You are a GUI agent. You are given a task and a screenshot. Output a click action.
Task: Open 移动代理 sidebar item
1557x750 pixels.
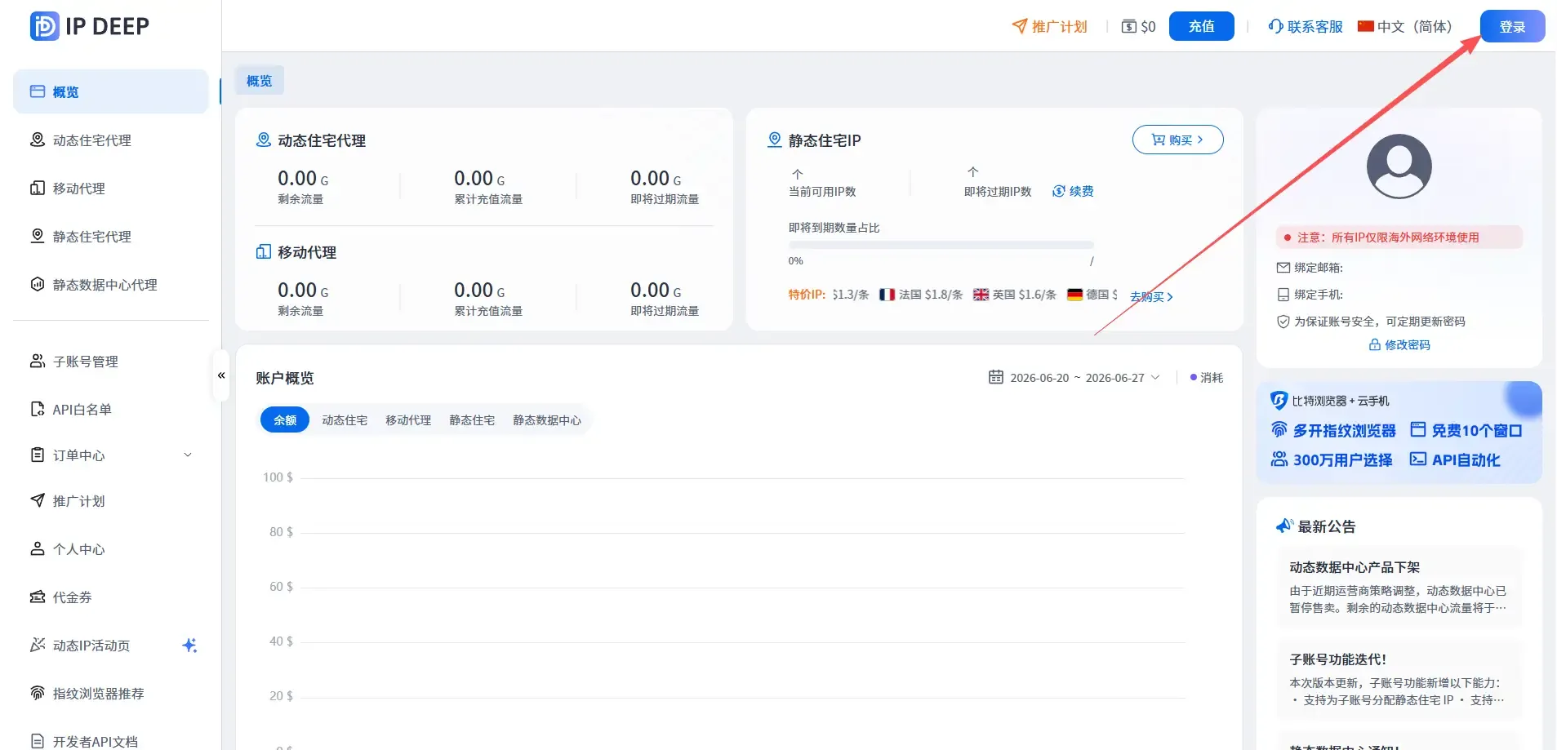click(111, 188)
